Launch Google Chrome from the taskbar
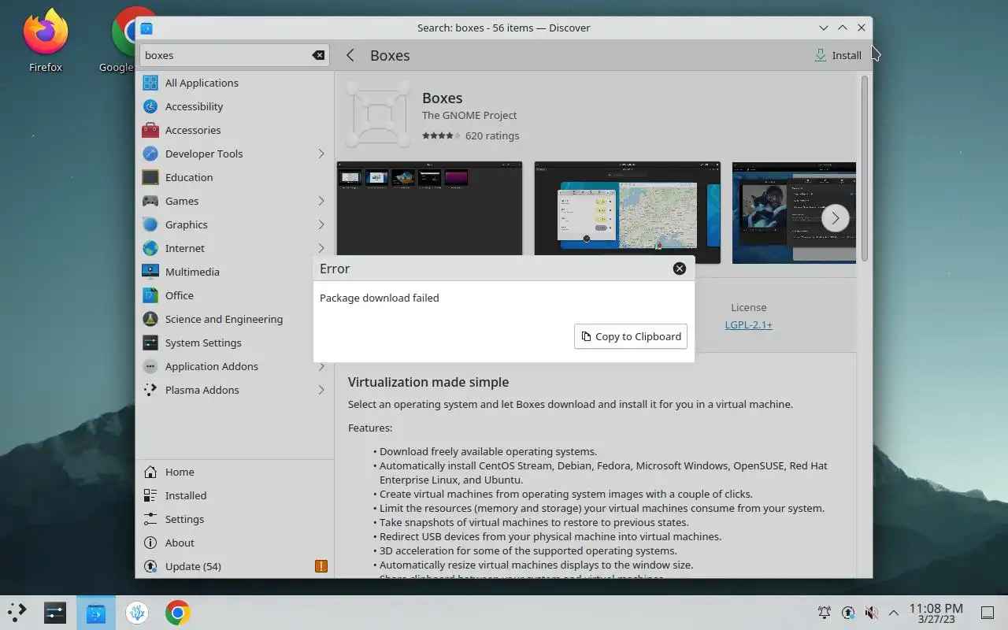The image size is (1008, 630). 177,613
